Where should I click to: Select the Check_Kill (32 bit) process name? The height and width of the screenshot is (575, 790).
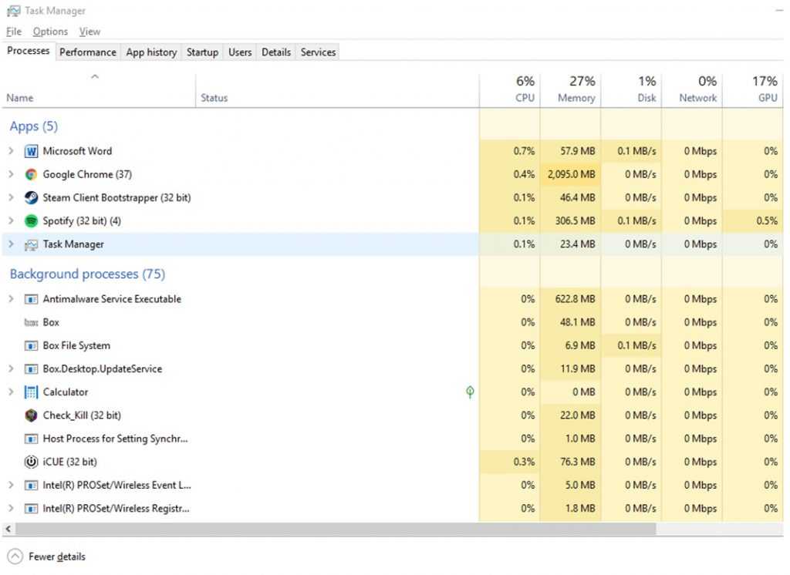[x=82, y=415]
